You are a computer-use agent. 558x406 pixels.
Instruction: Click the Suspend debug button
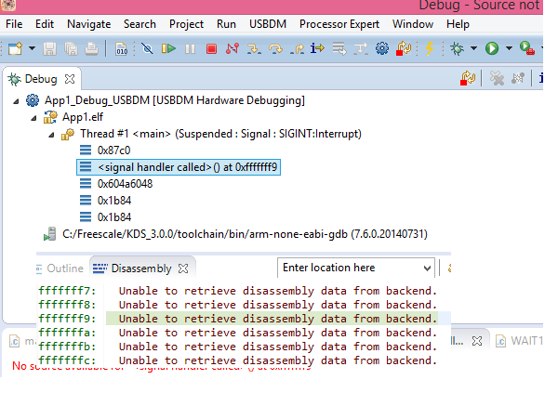(x=190, y=48)
